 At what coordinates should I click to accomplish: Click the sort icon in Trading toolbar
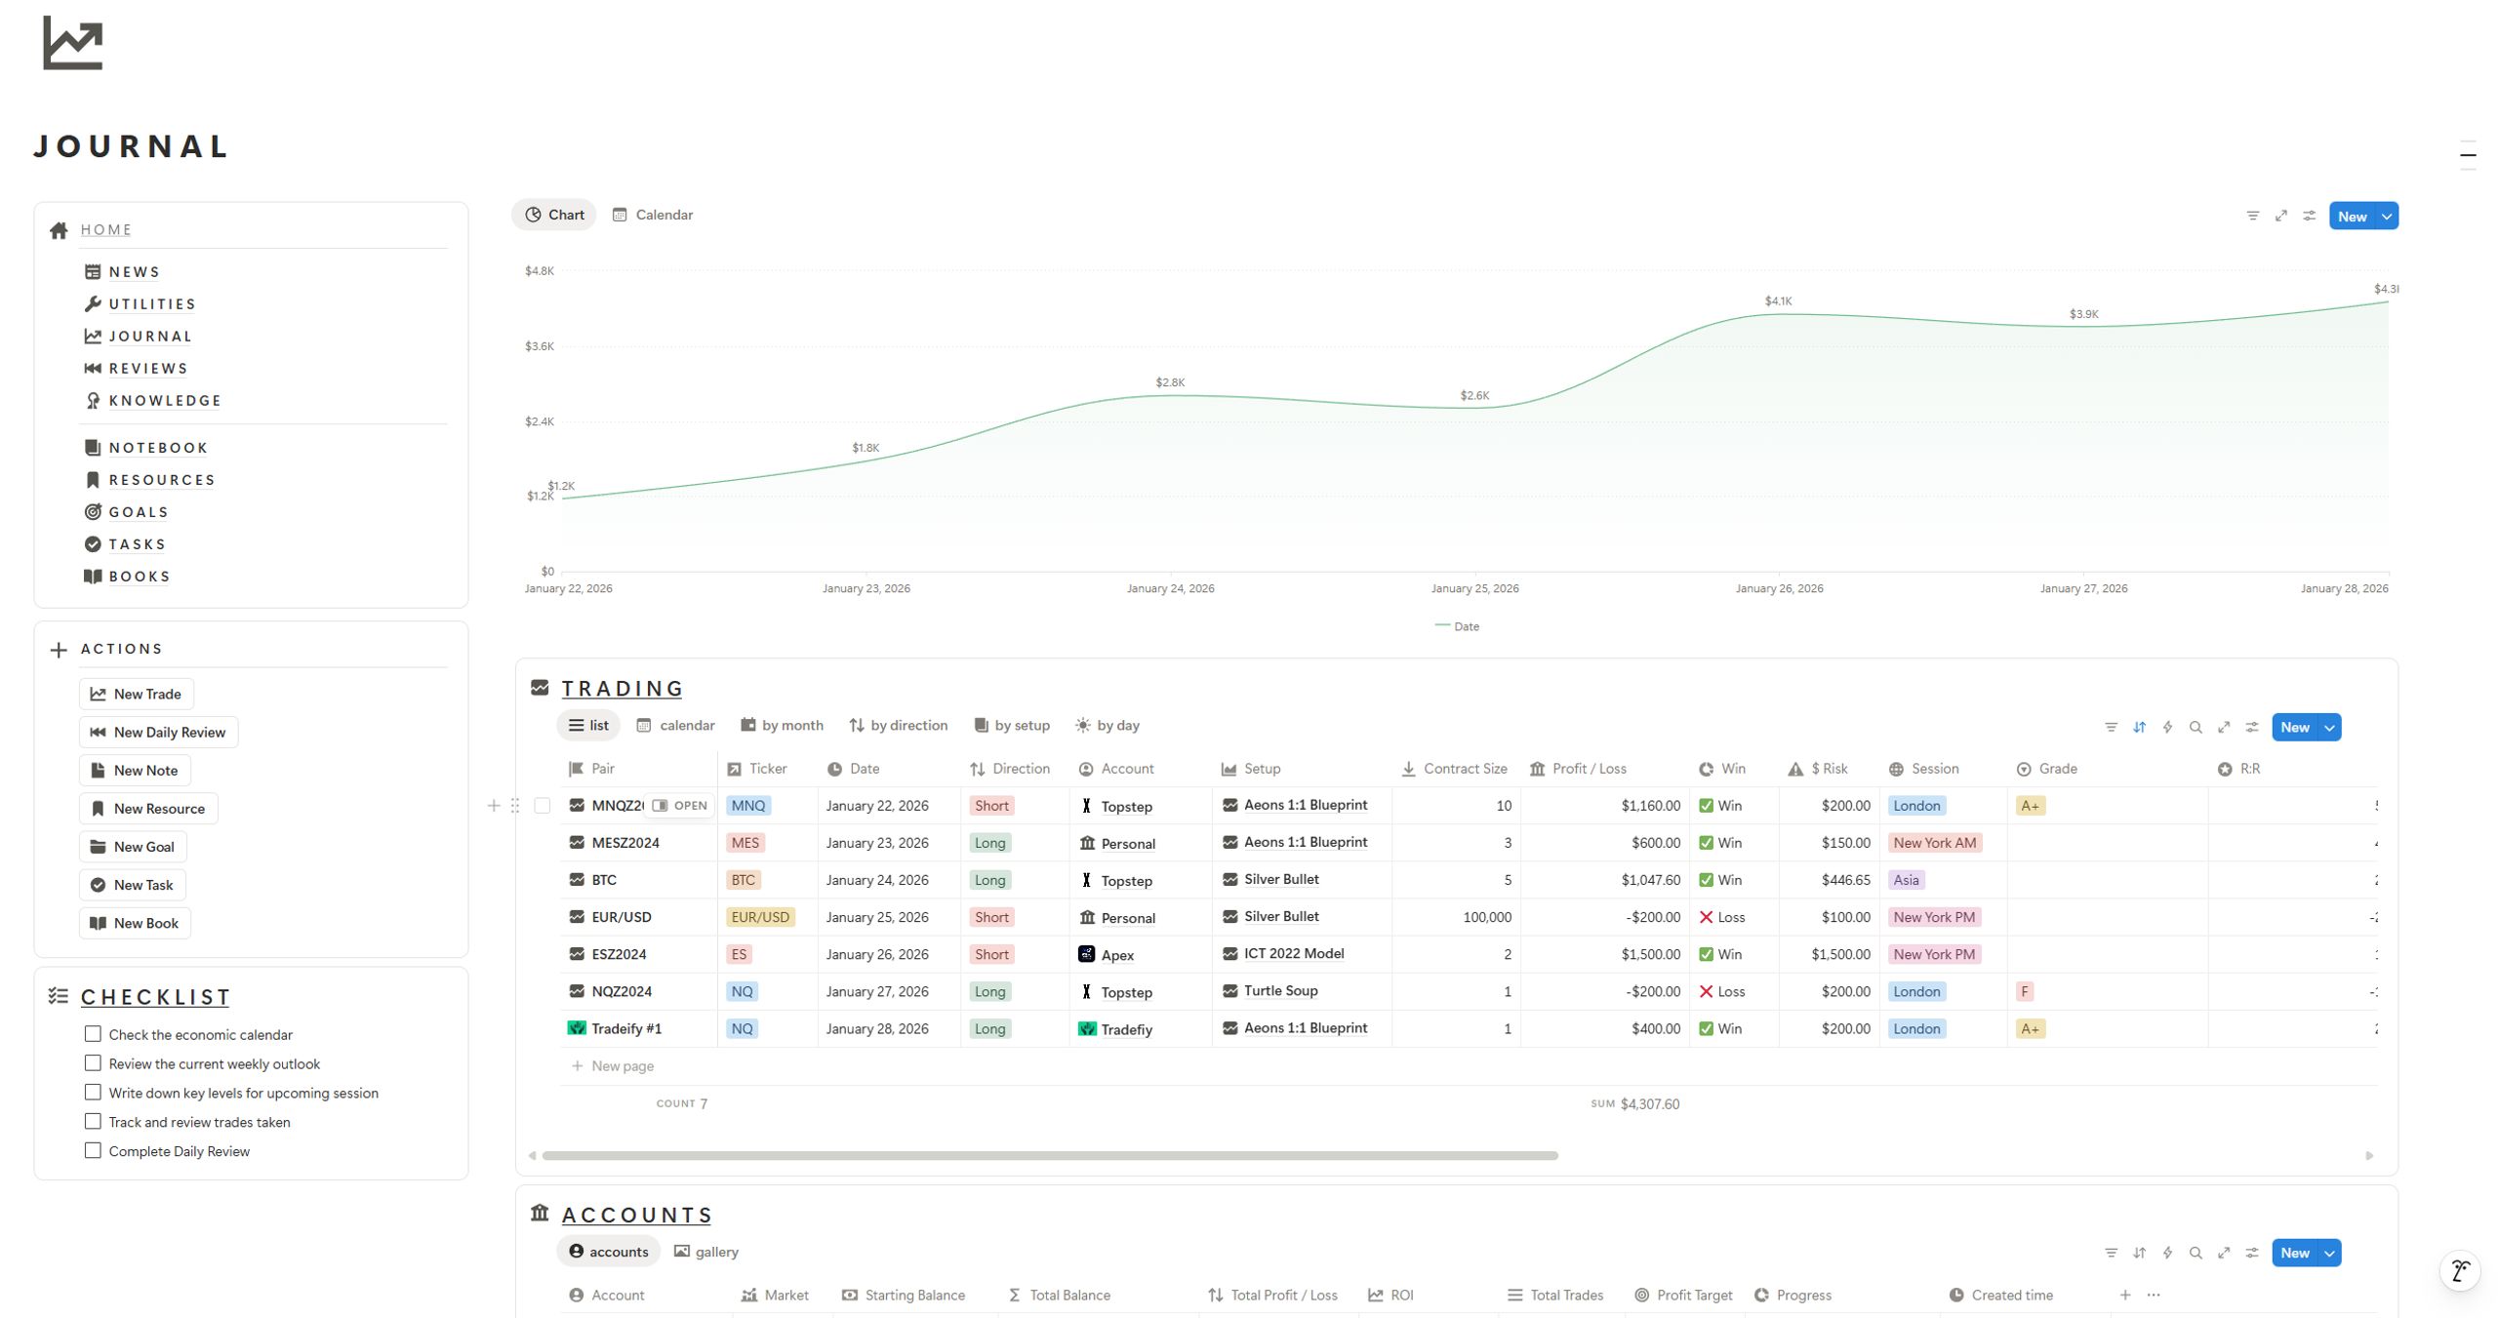point(2139,727)
